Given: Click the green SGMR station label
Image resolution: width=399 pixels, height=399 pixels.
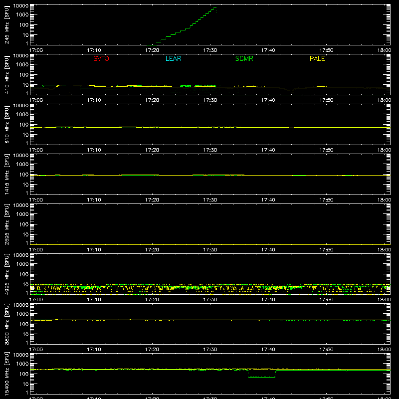Looking at the screenshot, I should coord(244,58).
